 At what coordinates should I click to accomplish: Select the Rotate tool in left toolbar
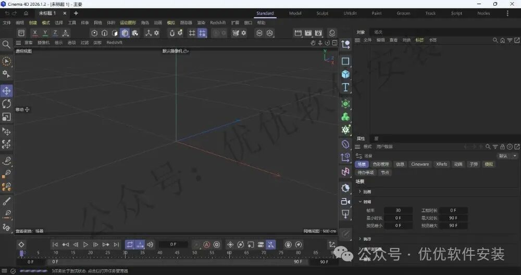[x=6, y=104]
